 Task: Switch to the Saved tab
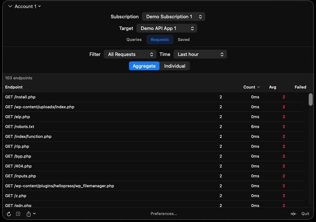tap(183, 39)
